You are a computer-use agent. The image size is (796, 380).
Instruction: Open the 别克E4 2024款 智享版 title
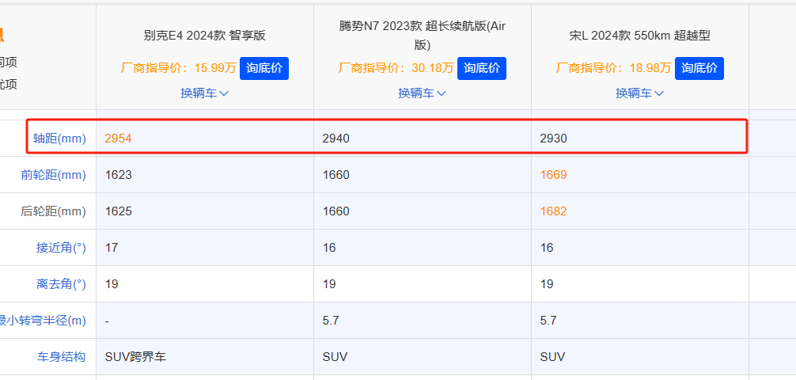pos(205,36)
